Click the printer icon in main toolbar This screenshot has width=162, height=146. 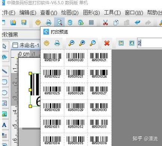[49, 23]
